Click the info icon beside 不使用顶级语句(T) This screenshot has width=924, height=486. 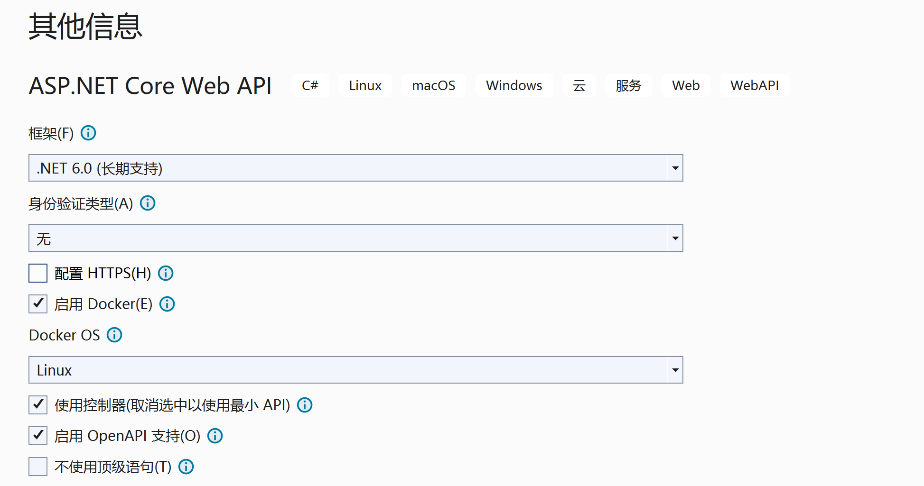(x=186, y=467)
